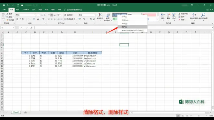
Task: Click the Insert Function fx icon
Action: click(x=31, y=27)
